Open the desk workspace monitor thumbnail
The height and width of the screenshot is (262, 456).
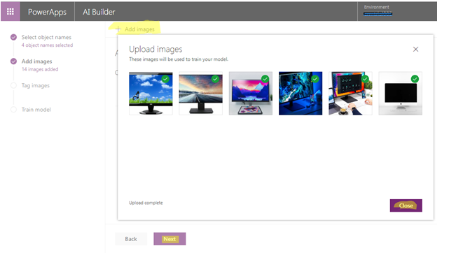click(350, 94)
